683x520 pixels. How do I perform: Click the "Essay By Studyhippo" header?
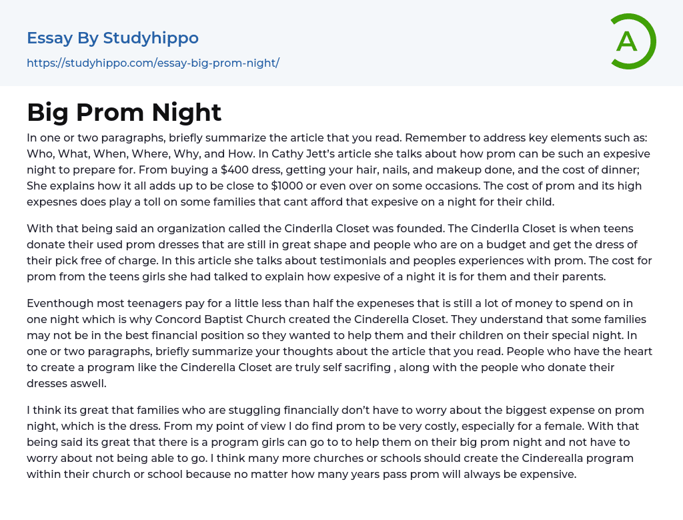(x=113, y=38)
